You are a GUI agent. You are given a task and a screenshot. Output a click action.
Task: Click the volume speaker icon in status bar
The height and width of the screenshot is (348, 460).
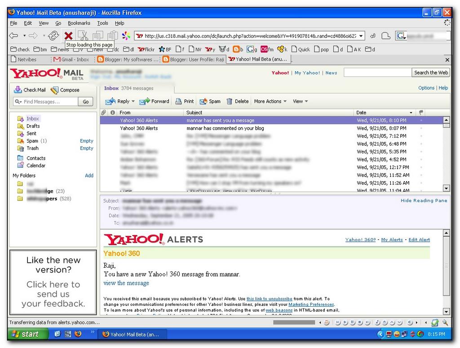[x=411, y=322]
